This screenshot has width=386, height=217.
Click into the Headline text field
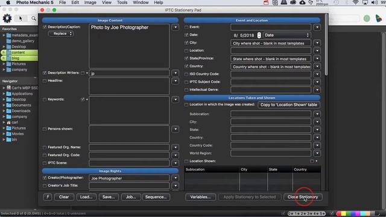coord(129,86)
